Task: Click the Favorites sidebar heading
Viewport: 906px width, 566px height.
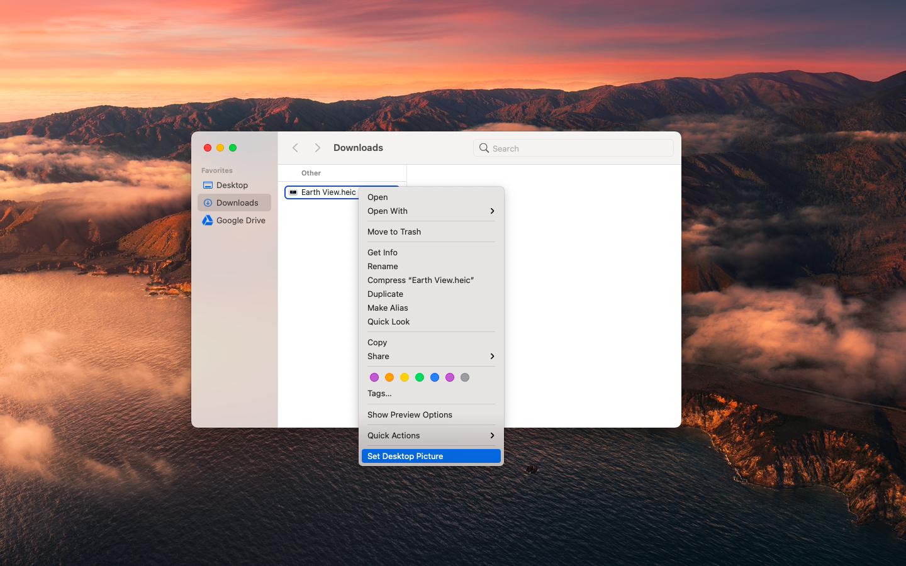Action: 217,170
